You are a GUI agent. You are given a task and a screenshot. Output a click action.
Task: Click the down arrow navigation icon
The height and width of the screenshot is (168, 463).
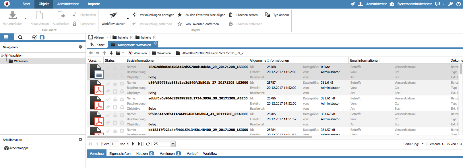111,53
